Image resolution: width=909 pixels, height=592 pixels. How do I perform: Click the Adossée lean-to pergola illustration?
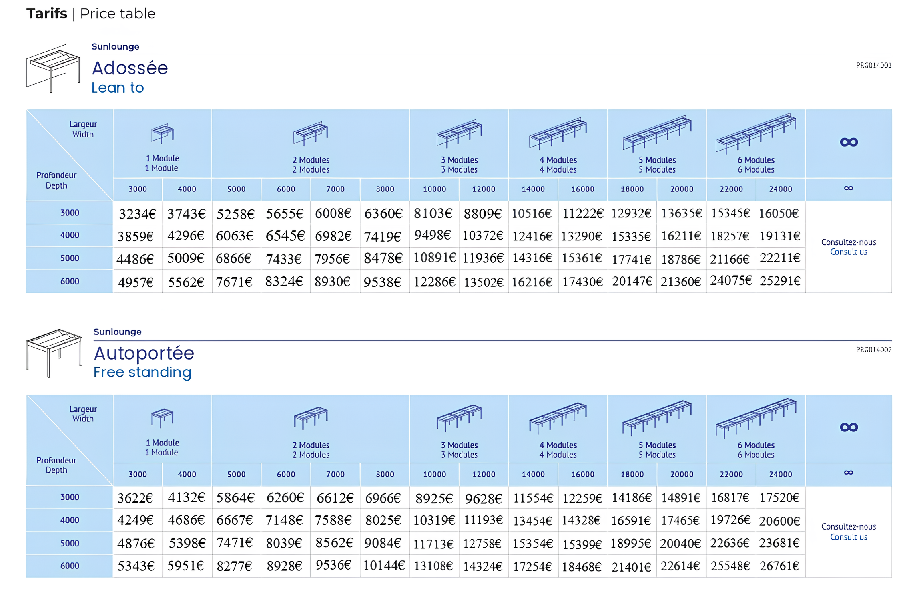point(53,68)
